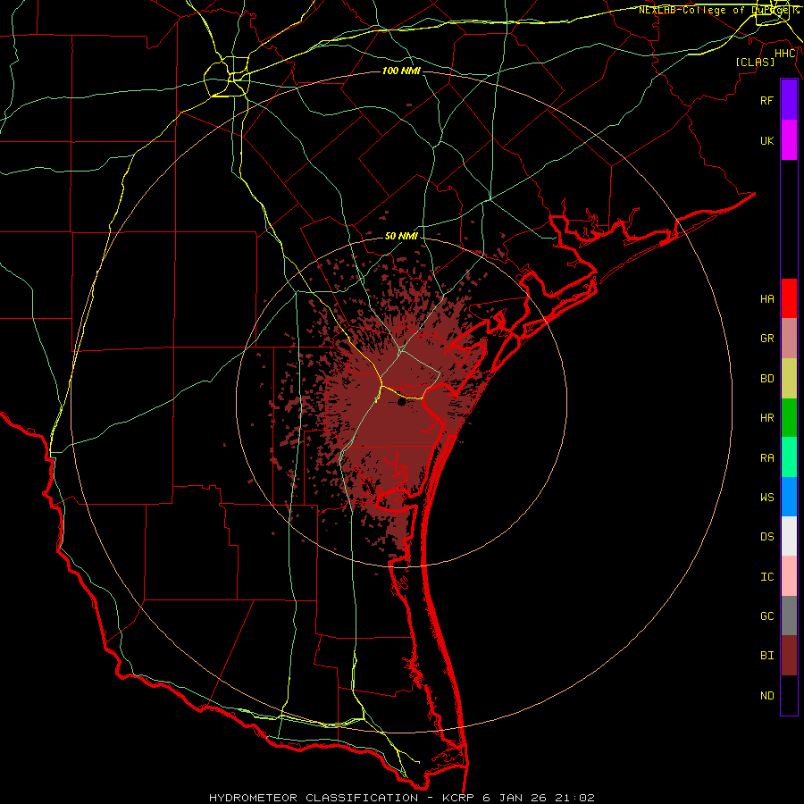Image resolution: width=804 pixels, height=804 pixels.
Task: Click the Hydrometeor Classification KCRP title caption
Action: (x=401, y=798)
